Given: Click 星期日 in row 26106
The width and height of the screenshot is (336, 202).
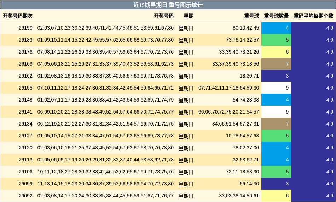Looking at the screenshot, I should (186, 172).
